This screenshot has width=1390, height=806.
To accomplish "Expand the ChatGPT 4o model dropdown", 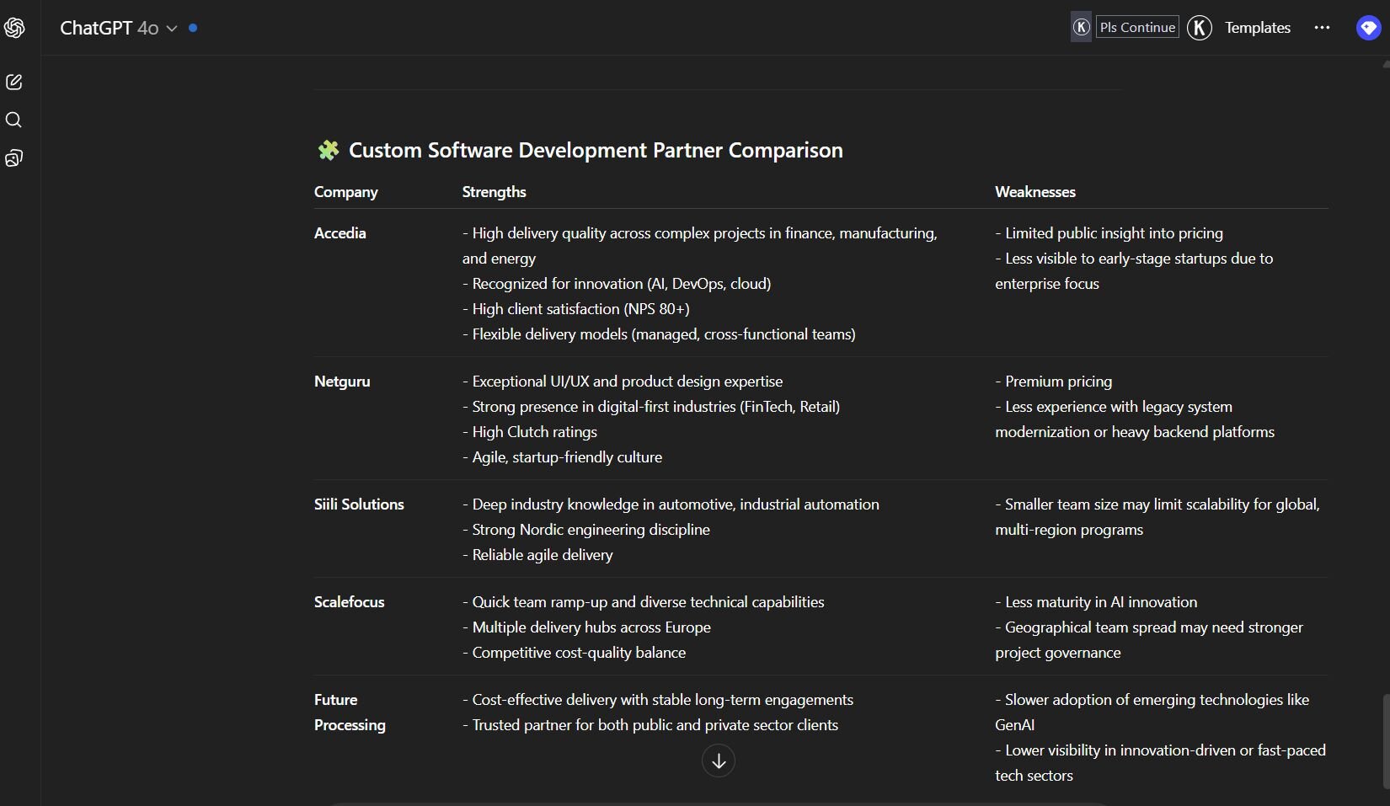I will click(x=119, y=28).
